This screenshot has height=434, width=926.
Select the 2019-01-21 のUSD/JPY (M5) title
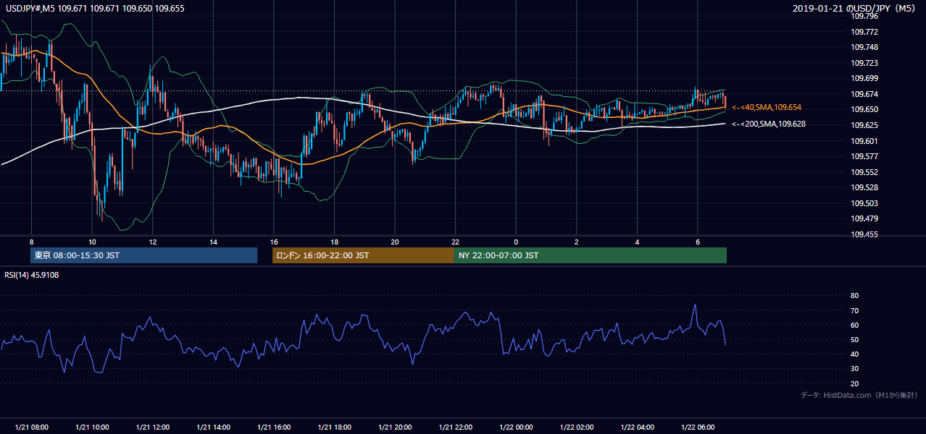[x=855, y=8]
